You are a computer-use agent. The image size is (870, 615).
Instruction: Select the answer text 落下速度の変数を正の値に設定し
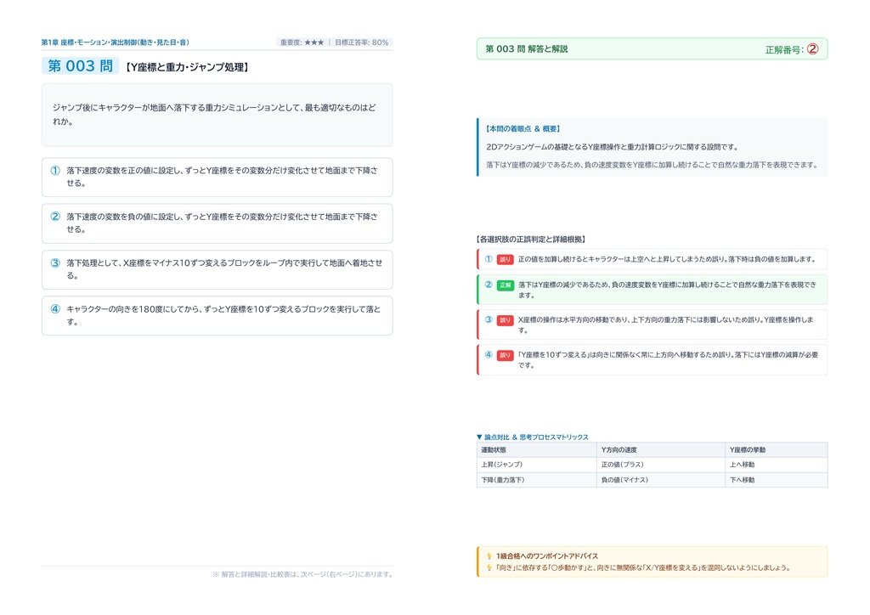[x=223, y=177]
